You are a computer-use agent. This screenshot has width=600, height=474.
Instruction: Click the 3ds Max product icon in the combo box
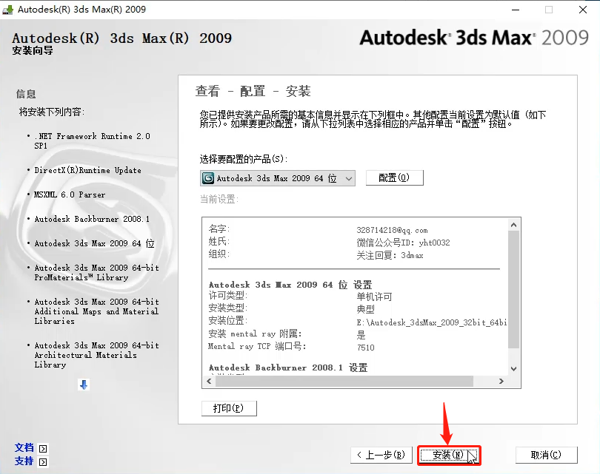[x=209, y=177]
